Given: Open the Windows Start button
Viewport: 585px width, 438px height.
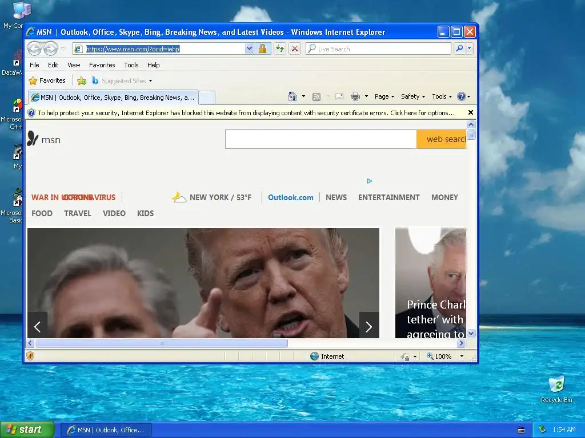Looking at the screenshot, I should 27,430.
